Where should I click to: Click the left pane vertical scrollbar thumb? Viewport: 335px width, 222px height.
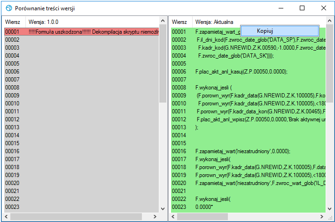(163, 64)
